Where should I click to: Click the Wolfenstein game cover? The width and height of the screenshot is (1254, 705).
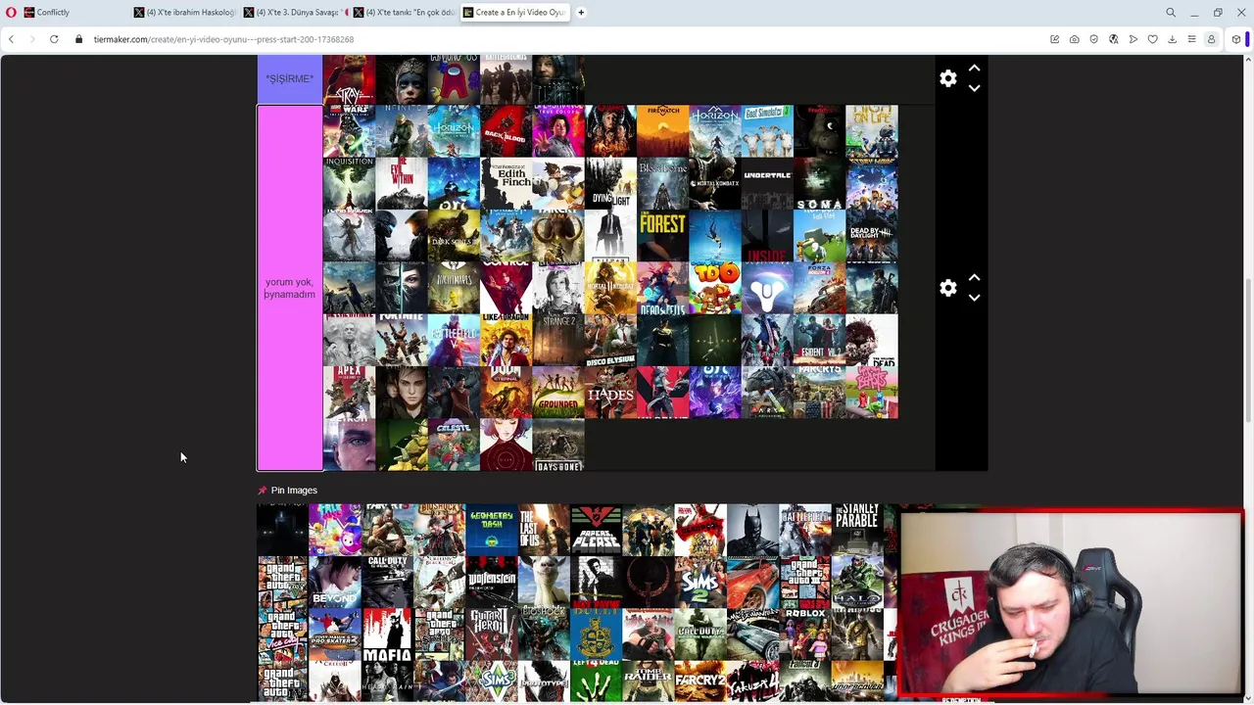pos(492,582)
